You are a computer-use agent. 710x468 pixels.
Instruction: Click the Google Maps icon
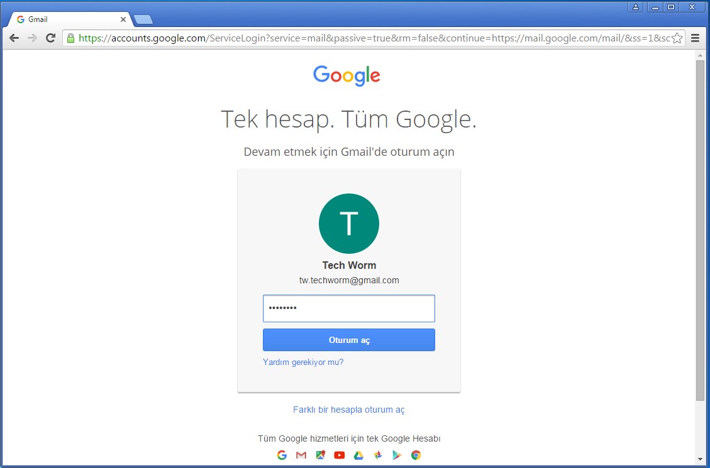320,455
